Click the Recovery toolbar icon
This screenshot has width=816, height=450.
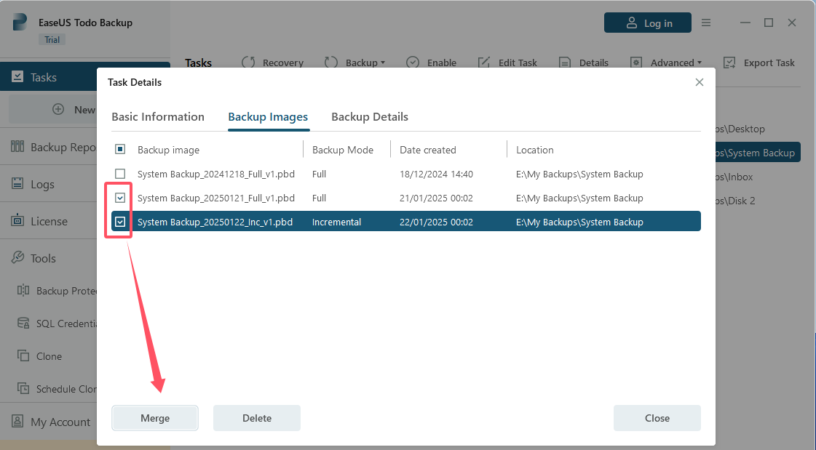[x=248, y=63]
